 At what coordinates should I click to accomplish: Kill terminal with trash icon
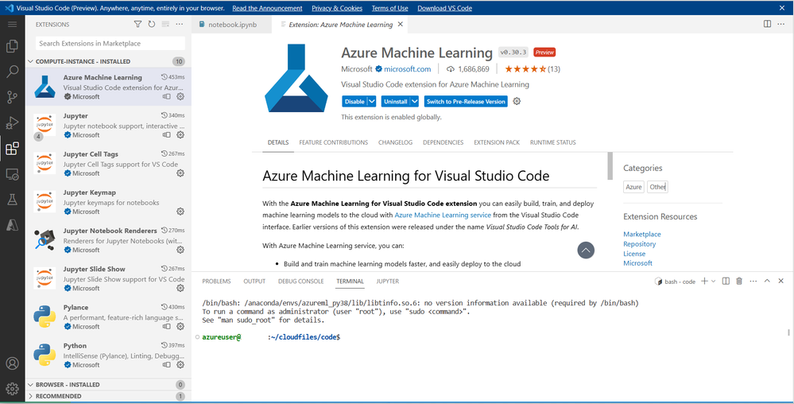point(739,281)
